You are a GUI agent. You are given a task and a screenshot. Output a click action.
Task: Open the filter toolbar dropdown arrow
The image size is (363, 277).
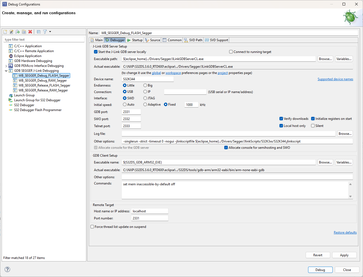click(x=50, y=32)
